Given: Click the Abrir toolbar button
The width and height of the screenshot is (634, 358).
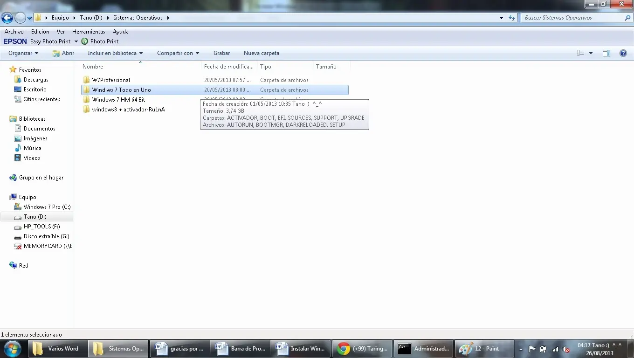Looking at the screenshot, I should pos(63,53).
